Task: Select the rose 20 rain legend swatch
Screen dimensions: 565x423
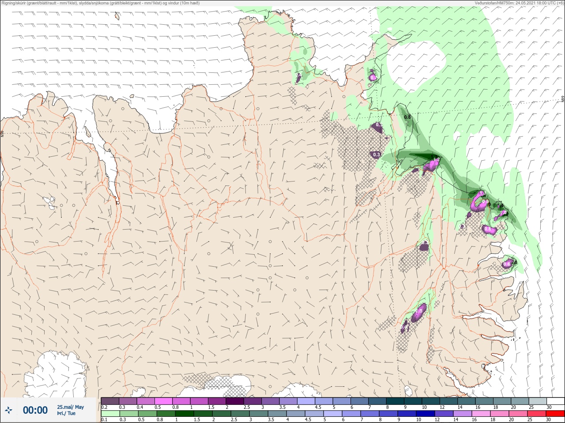Action: tap(518, 414)
